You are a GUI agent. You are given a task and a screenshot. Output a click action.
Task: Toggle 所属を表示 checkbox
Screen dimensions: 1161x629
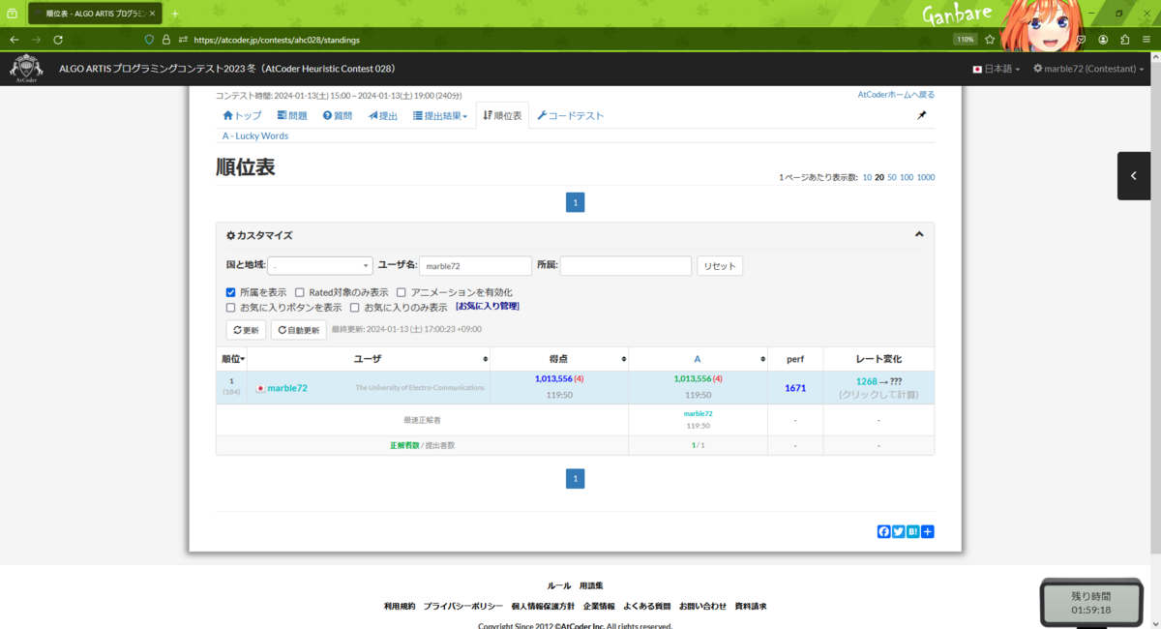pyautogui.click(x=230, y=292)
